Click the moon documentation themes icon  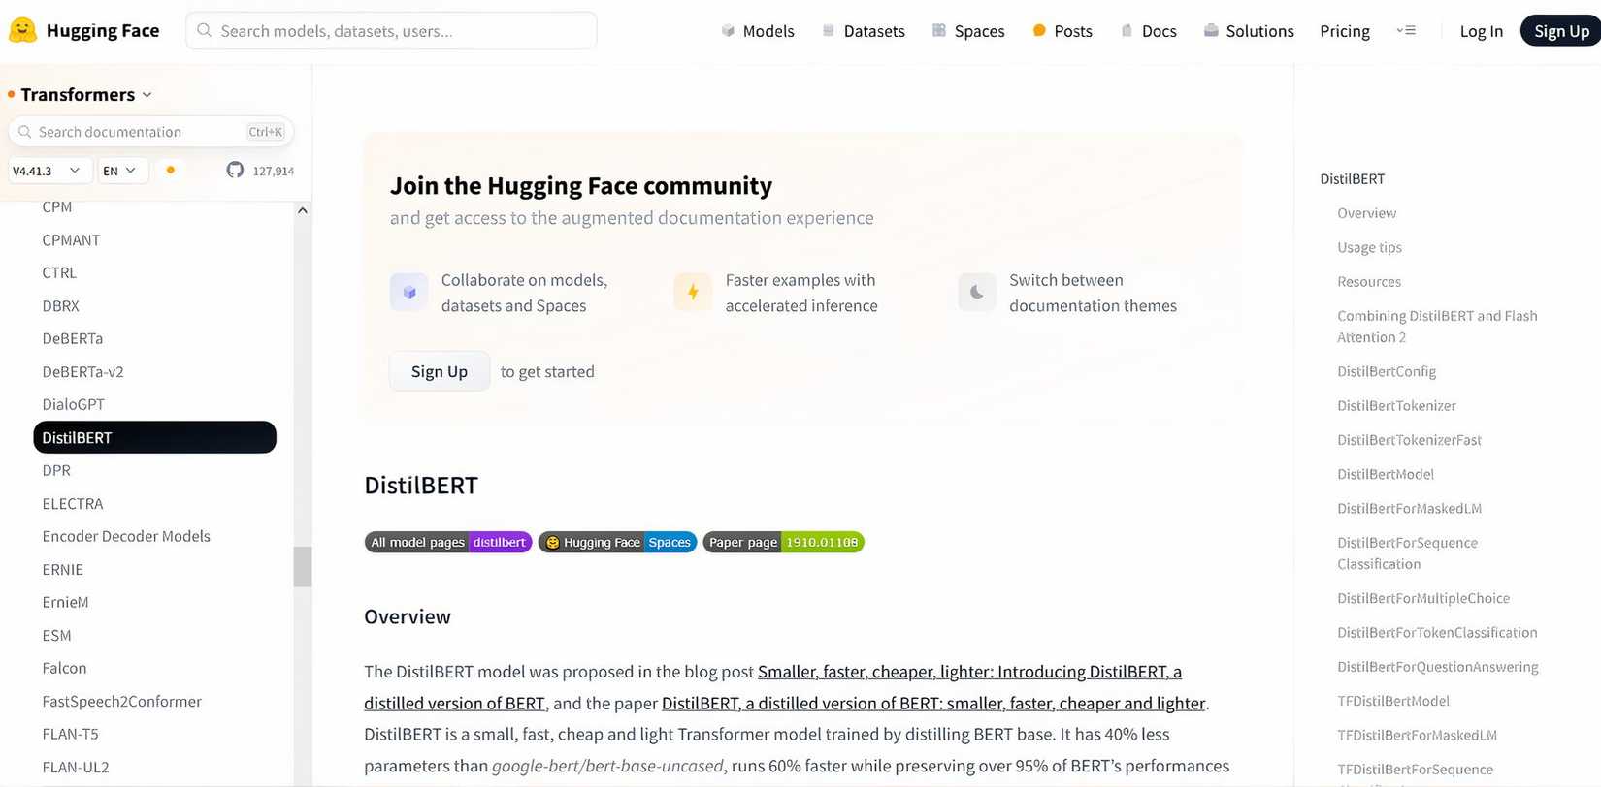[x=977, y=292]
